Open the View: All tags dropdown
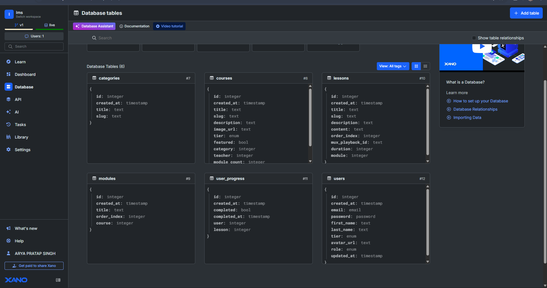 click(393, 66)
